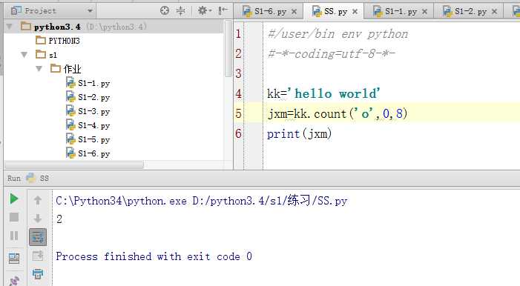The image size is (520, 286).
Task: Click line number 6 in gutter
Action: (238, 133)
